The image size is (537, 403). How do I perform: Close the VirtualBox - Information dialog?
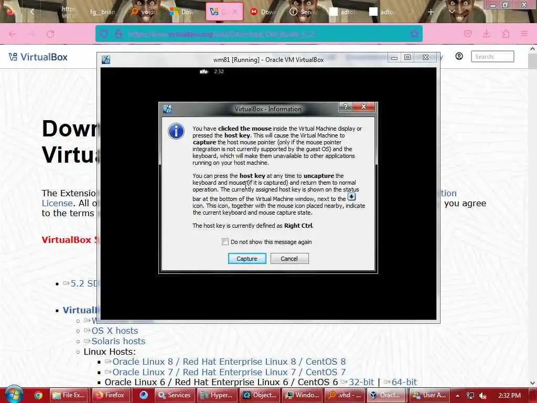point(364,107)
